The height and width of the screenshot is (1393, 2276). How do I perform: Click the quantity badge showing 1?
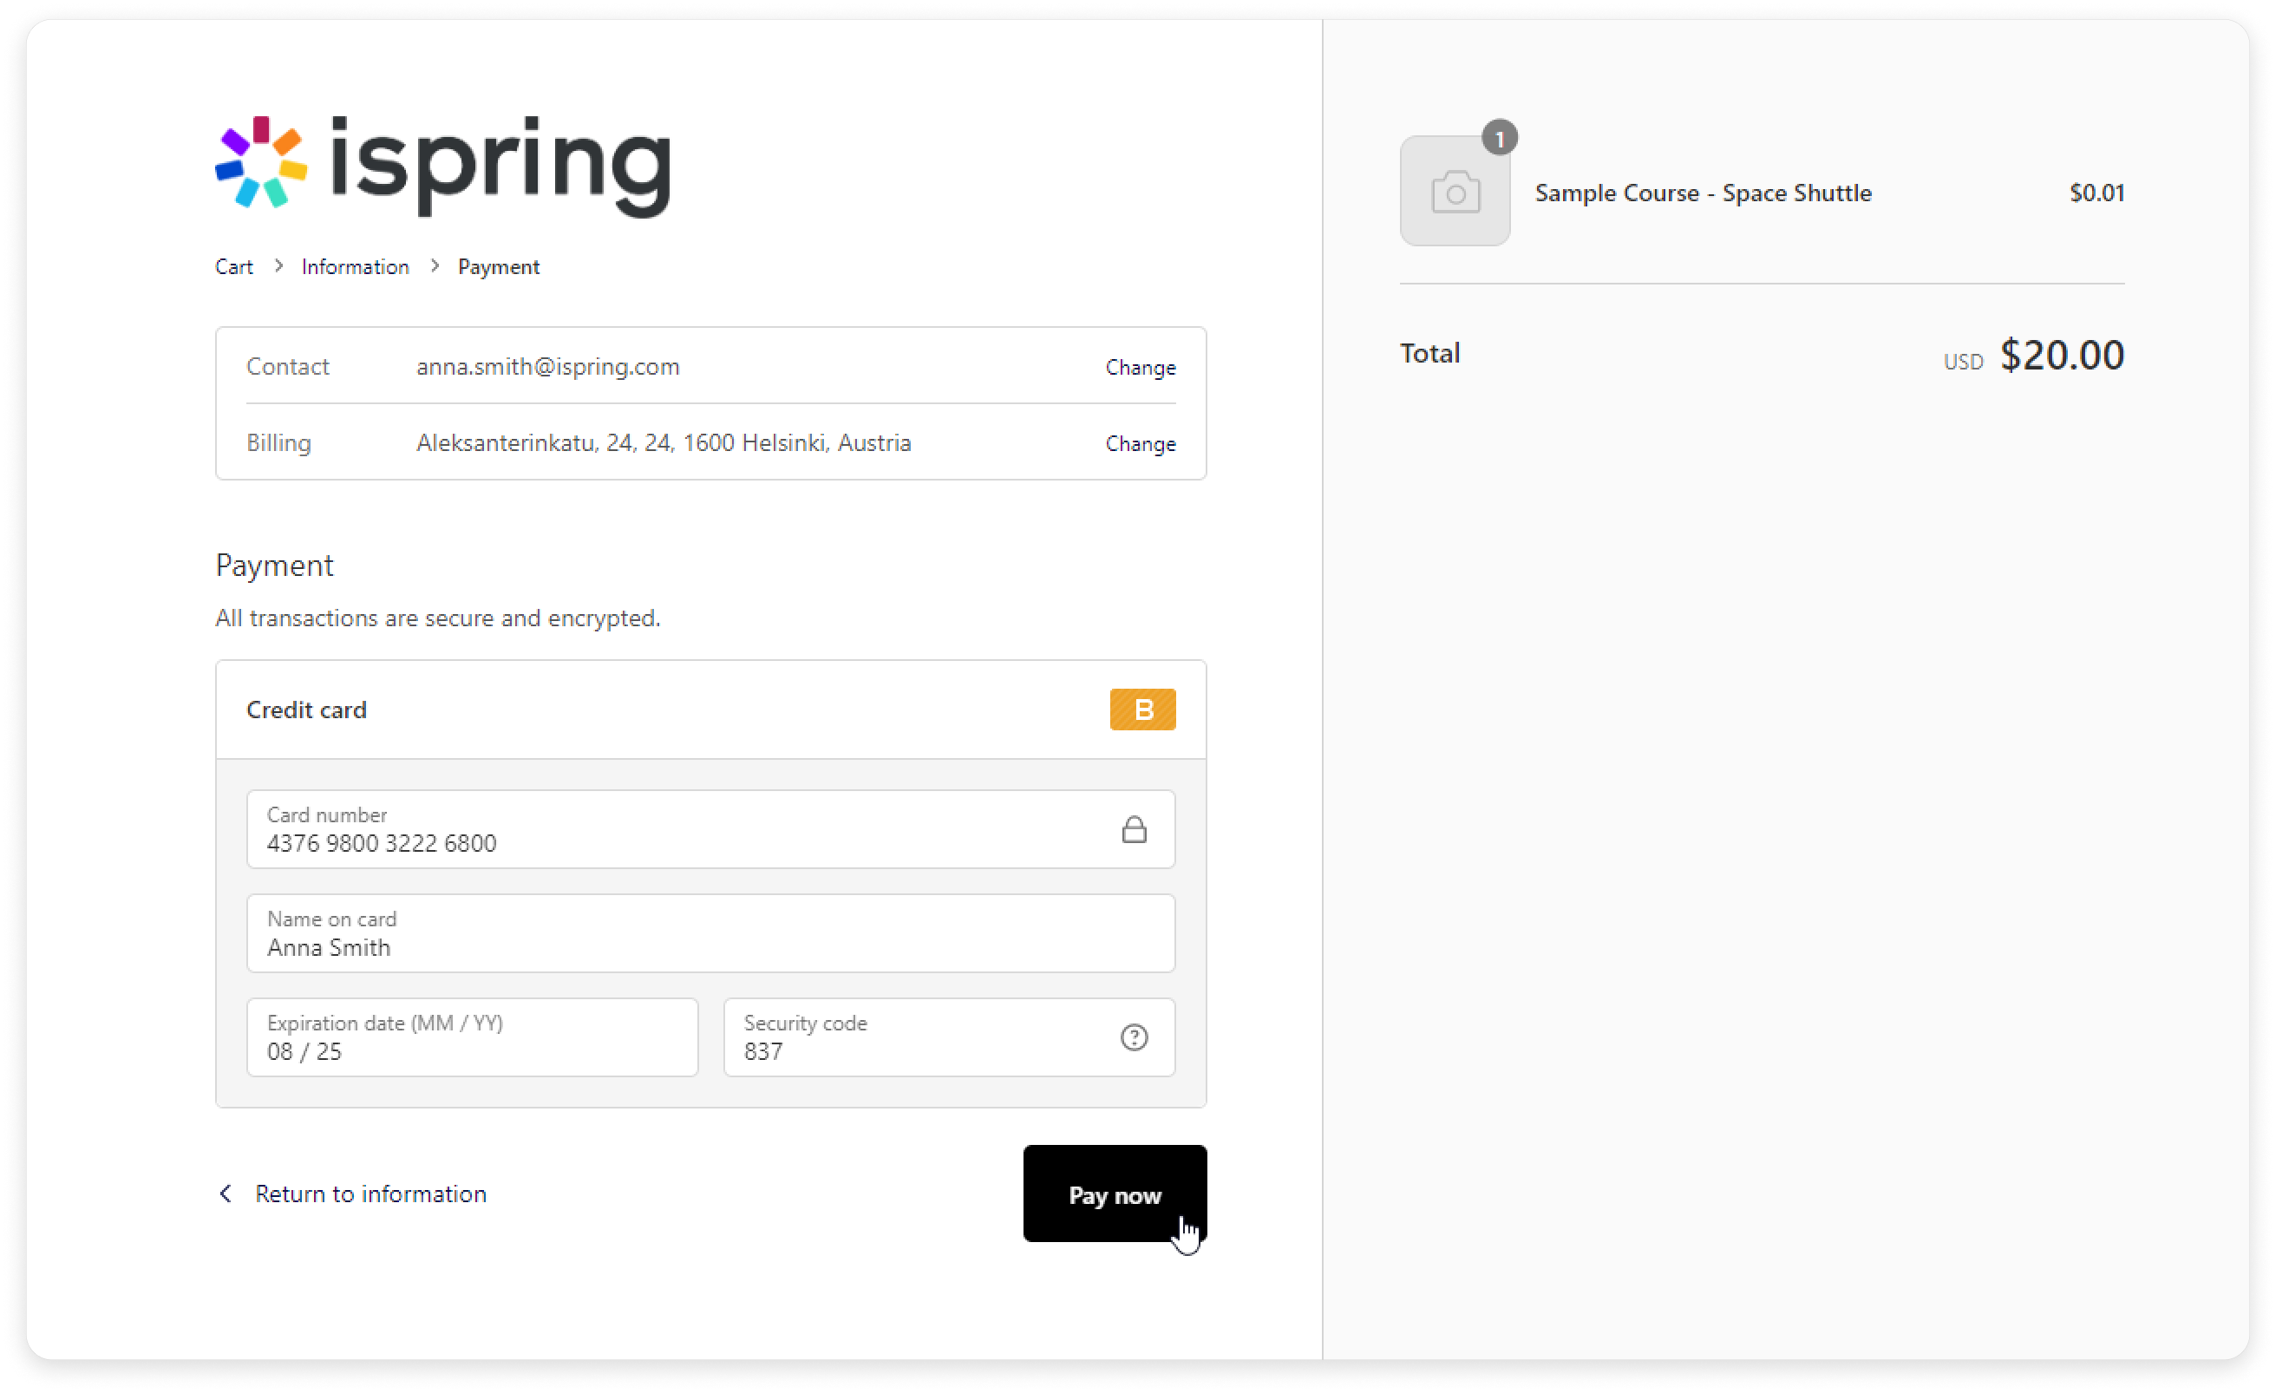[x=1499, y=139]
